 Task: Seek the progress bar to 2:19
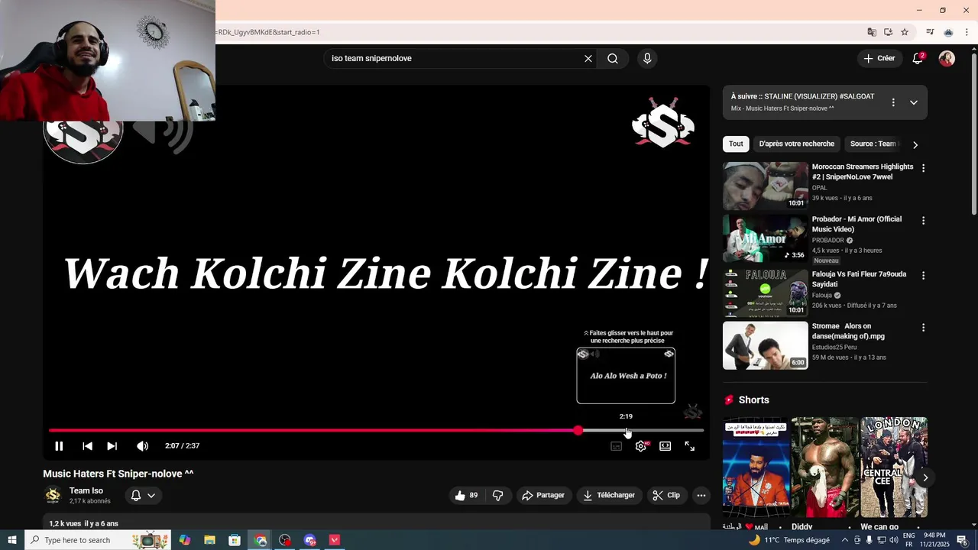point(626,431)
